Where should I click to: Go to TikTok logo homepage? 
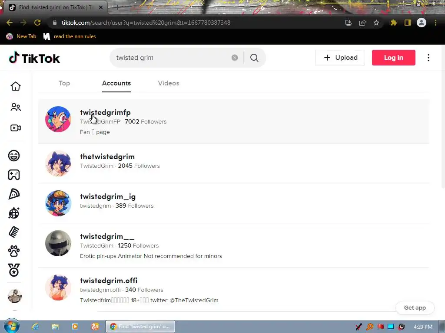pos(34,58)
